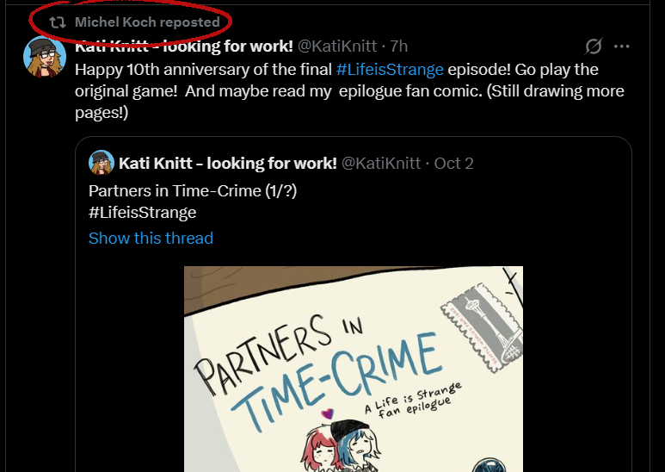The image size is (665, 472).
Task: Click Kati Knitt's avatar on main tweet
Action: coord(45,57)
